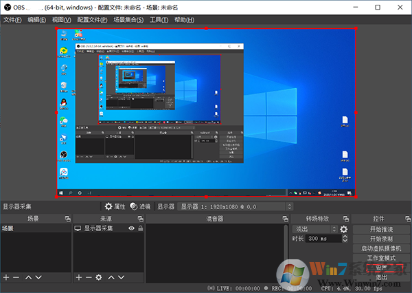Move the scene up with arrow icon
Viewport: 412px width, 293px height.
(28, 277)
